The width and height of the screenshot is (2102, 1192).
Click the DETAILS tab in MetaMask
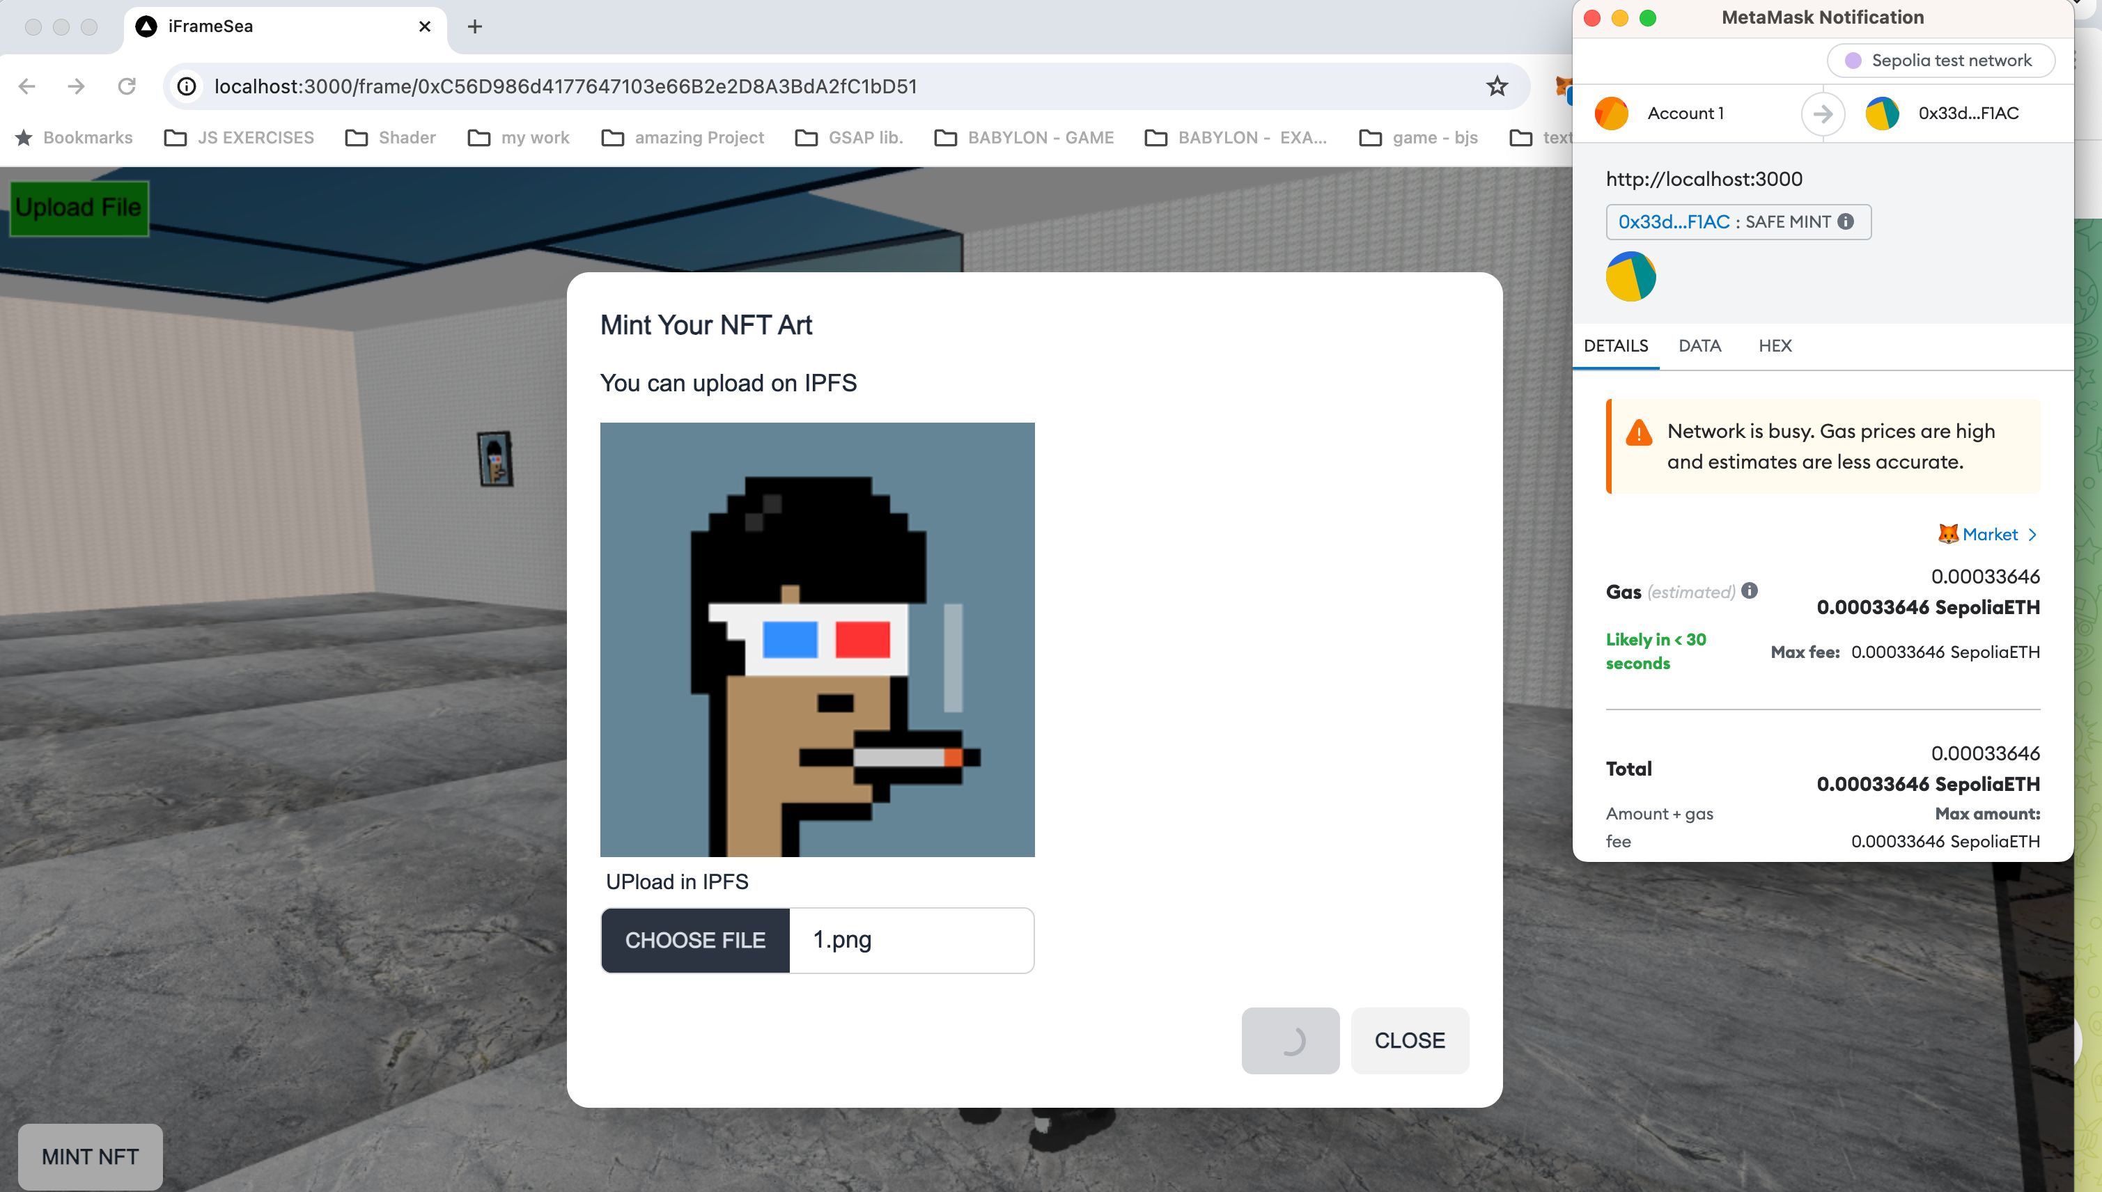click(1615, 345)
